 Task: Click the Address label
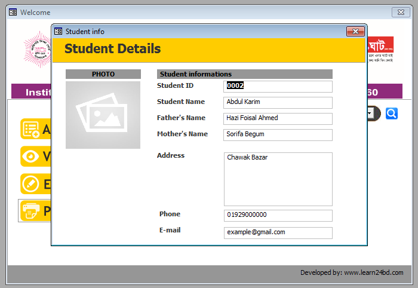point(171,155)
